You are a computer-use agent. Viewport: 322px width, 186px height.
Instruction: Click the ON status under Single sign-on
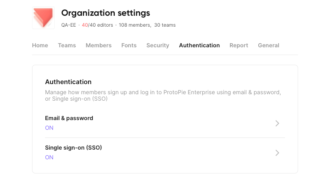(49, 157)
